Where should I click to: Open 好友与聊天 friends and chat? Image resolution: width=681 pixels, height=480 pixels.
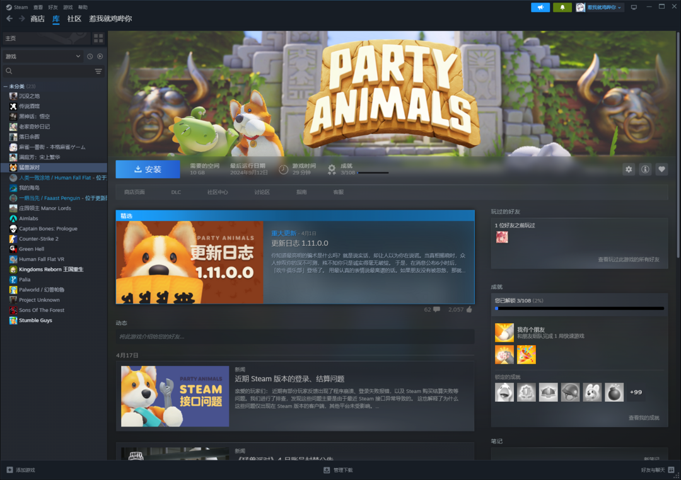click(657, 470)
